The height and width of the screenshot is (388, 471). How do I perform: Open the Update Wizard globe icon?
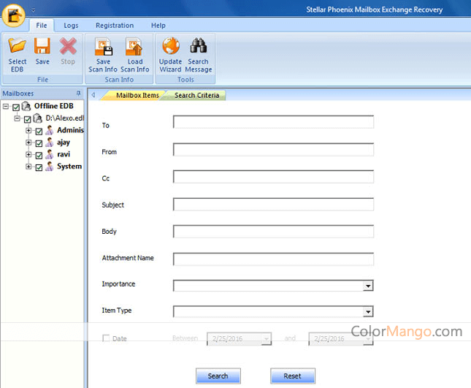click(171, 46)
